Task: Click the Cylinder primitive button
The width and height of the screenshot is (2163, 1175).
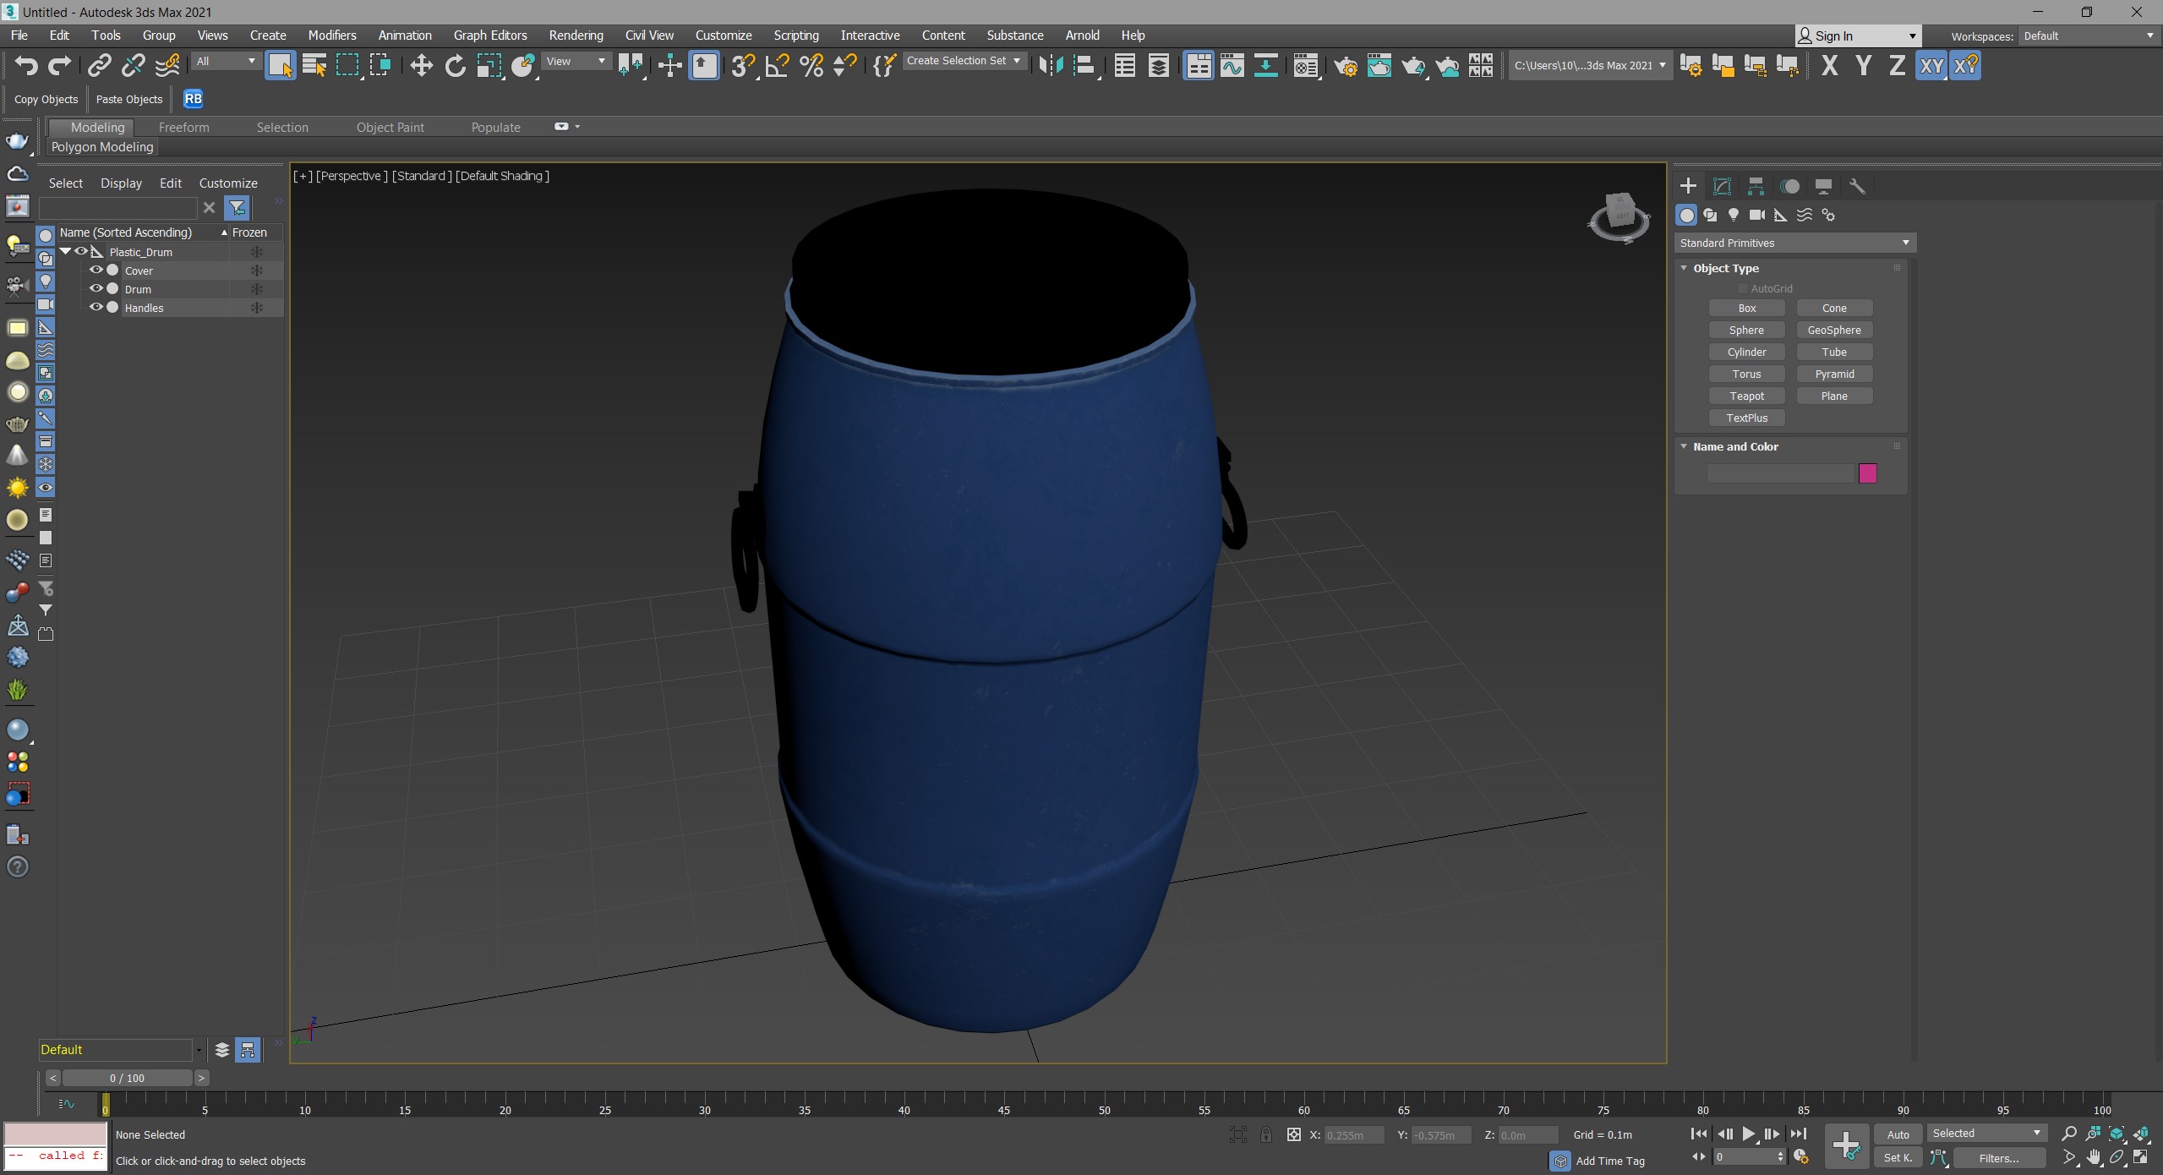Action: pos(1746,352)
